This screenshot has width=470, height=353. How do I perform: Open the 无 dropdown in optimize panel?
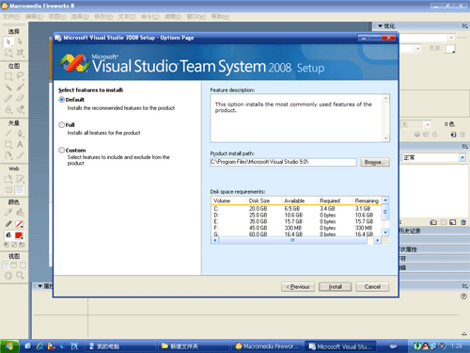click(428, 125)
